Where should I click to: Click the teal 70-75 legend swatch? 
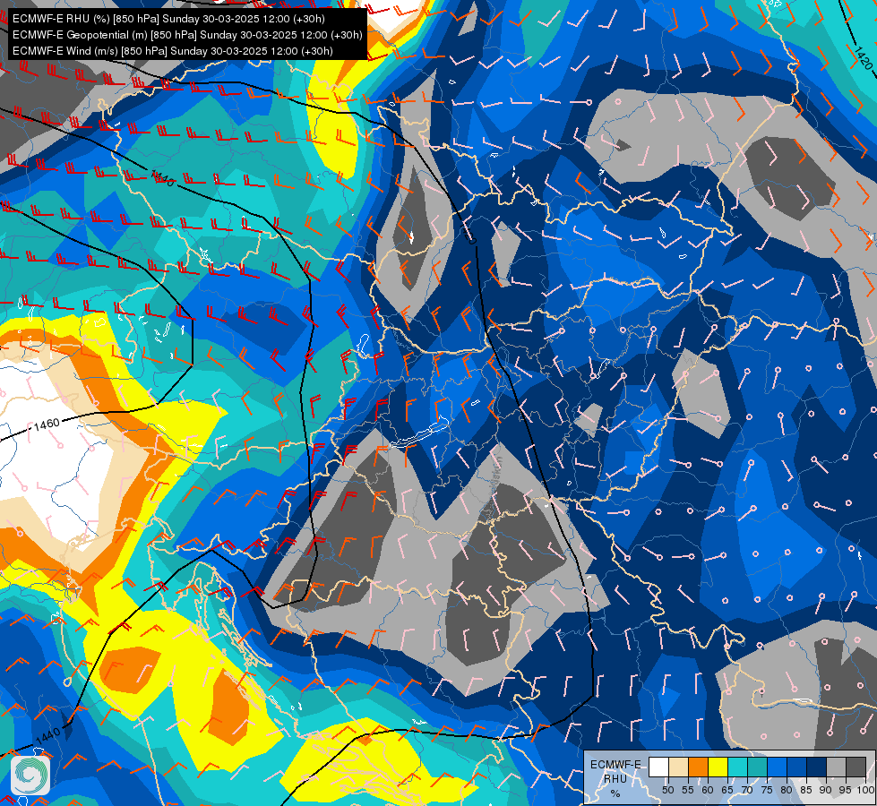757,767
